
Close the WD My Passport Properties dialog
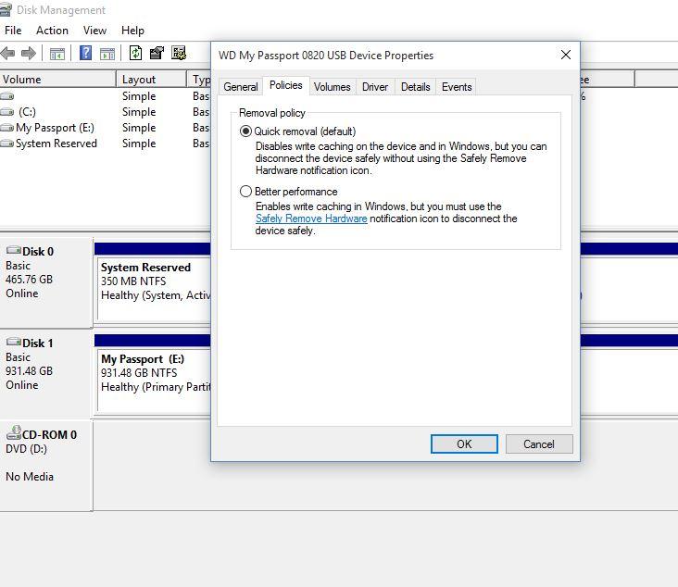click(x=566, y=55)
